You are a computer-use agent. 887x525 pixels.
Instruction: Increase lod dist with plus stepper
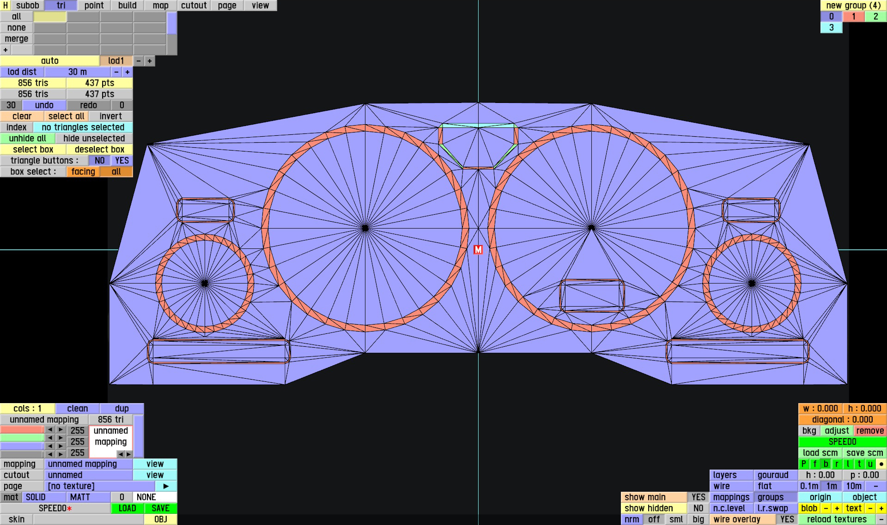[x=128, y=72]
